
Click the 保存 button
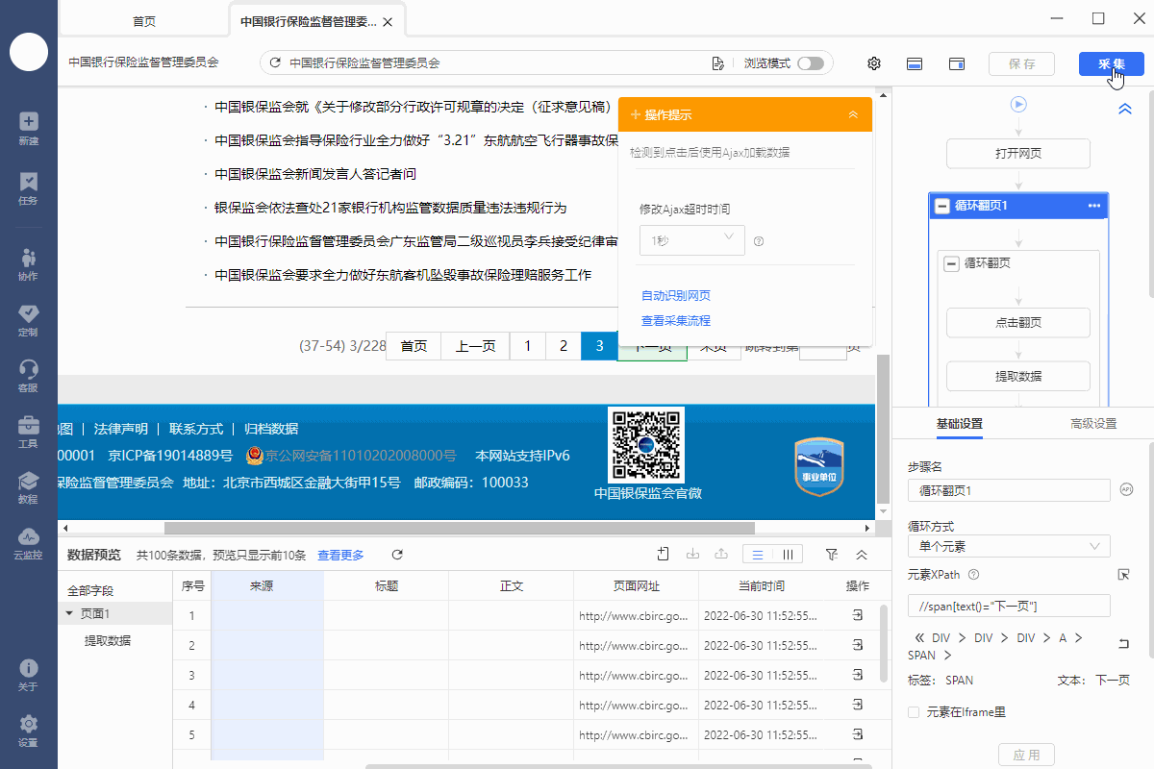tap(1021, 63)
